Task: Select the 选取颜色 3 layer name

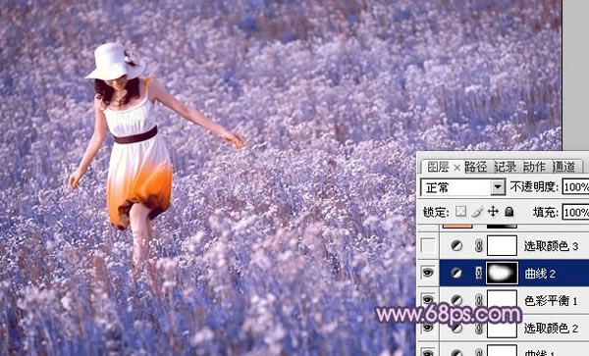Action: 551,246
